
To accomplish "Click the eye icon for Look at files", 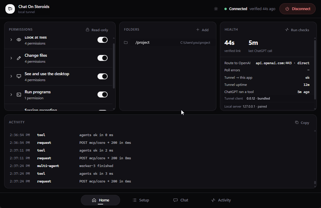I will tap(19, 40).
